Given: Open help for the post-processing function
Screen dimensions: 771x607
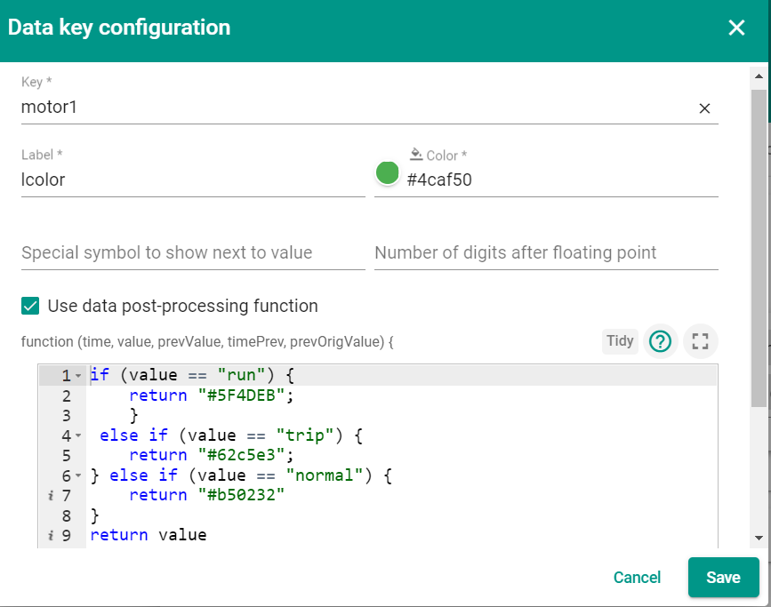Looking at the screenshot, I should (660, 341).
